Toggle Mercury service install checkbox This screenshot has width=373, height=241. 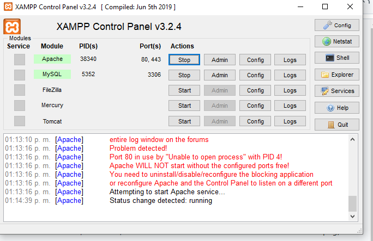[x=20, y=106]
